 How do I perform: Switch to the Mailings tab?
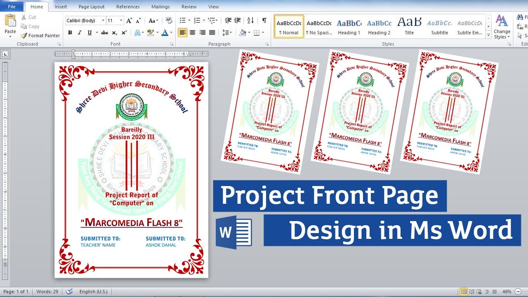click(x=160, y=7)
